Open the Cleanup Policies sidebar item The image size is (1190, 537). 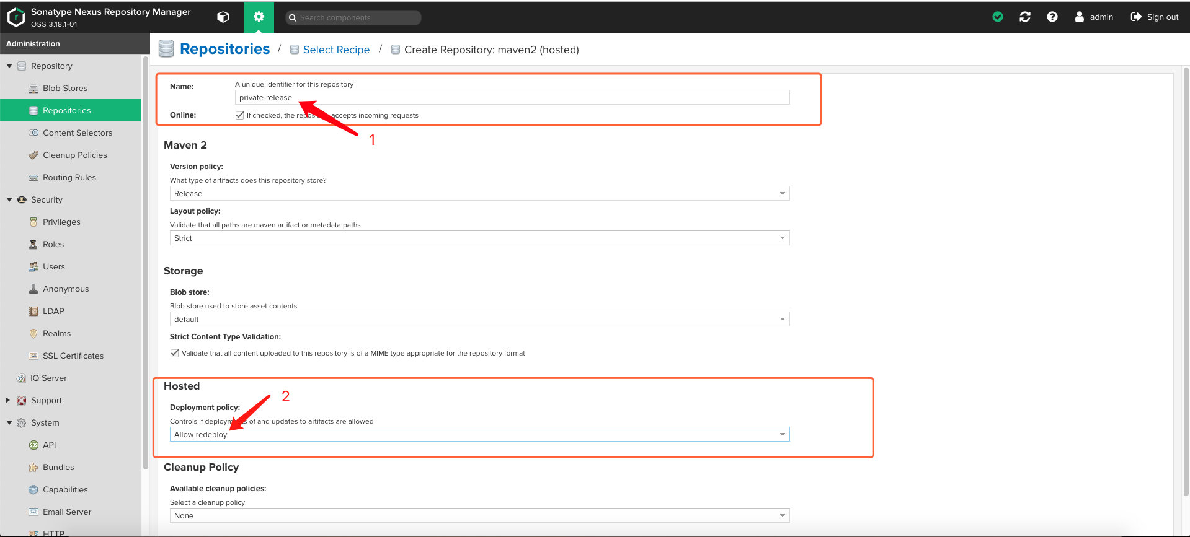[x=74, y=155]
